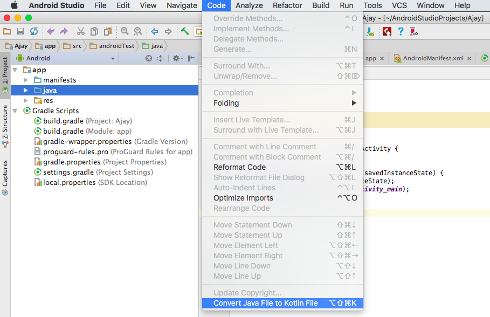Image resolution: width=490 pixels, height=317 pixels.
Task: Open the SDK Manager download icon
Action: pyautogui.click(x=371, y=32)
